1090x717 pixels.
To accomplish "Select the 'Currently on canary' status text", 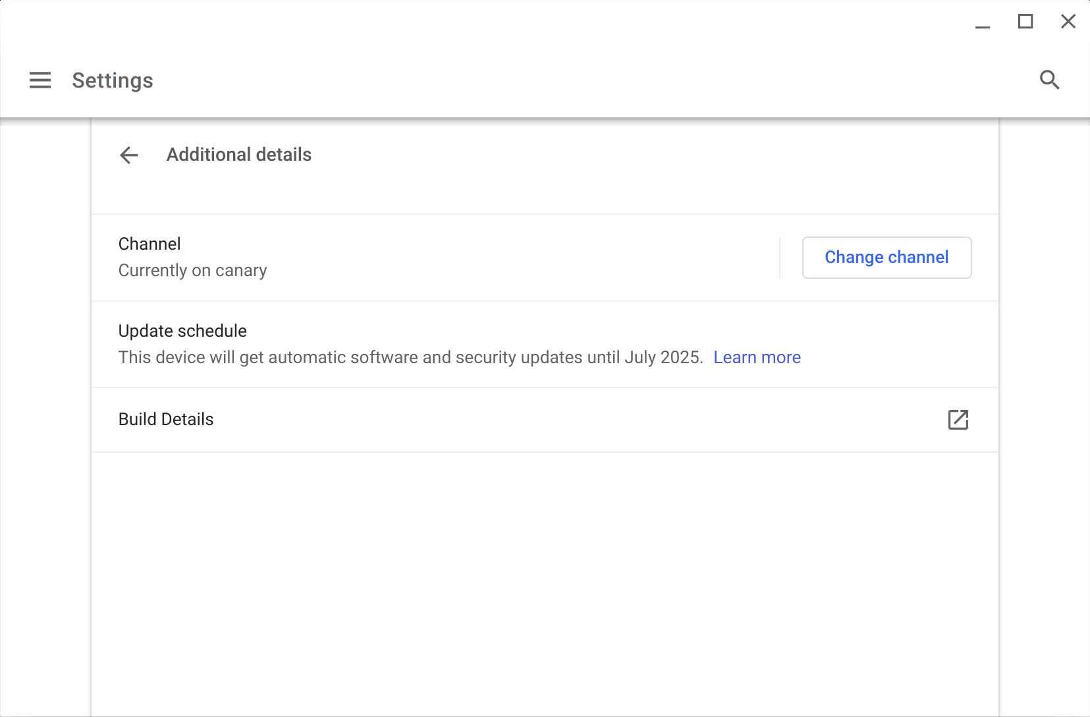I will pyautogui.click(x=192, y=271).
